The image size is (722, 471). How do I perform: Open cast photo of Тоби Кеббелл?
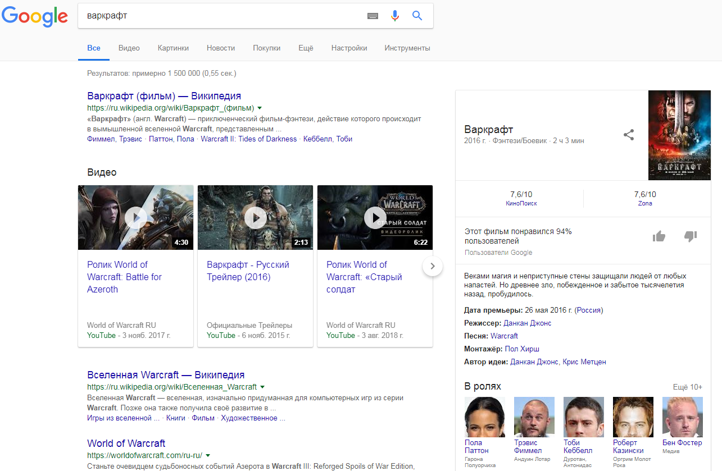584,417
